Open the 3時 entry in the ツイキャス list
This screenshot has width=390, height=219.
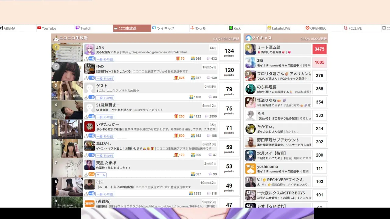click(x=284, y=63)
